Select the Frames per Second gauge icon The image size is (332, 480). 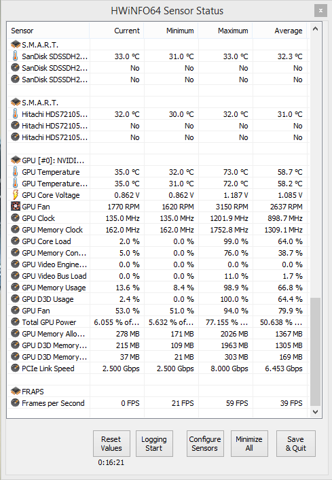click(16, 403)
